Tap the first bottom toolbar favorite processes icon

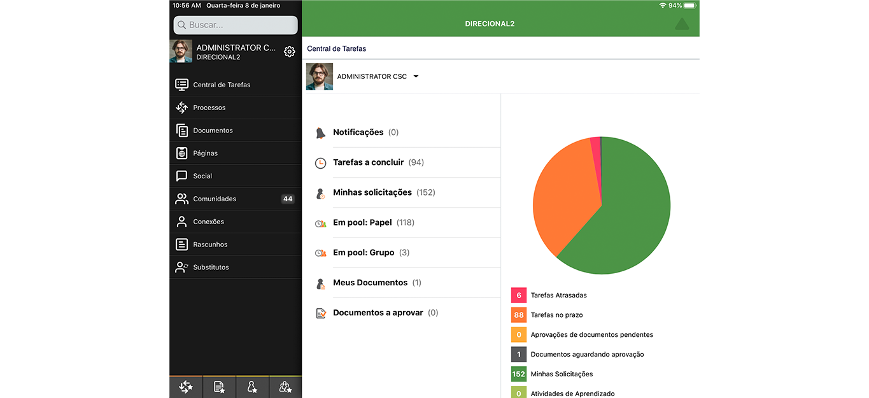point(186,387)
